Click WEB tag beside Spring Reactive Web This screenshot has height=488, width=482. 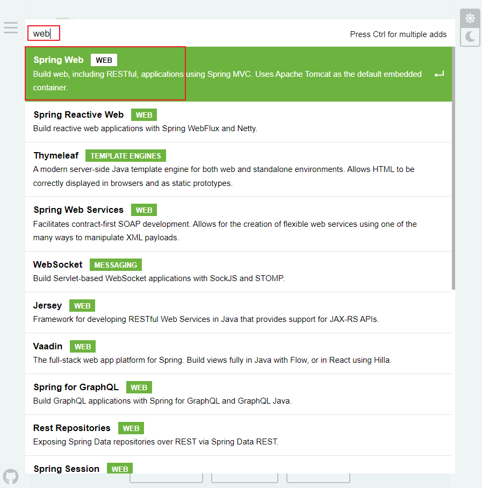tap(144, 115)
